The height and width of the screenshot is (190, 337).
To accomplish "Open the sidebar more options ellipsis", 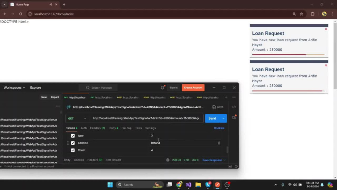I will coord(58,106).
